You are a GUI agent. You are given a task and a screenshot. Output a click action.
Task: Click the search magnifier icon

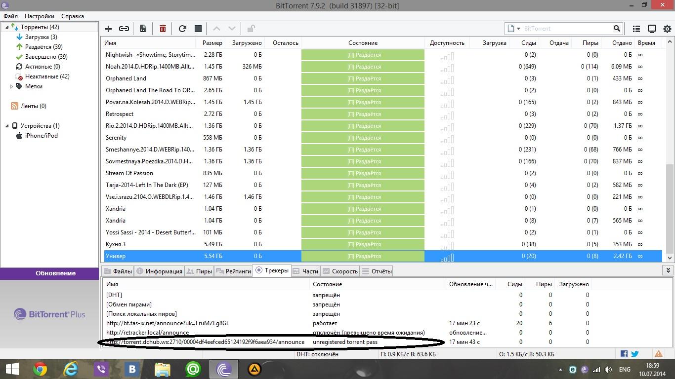click(617, 29)
